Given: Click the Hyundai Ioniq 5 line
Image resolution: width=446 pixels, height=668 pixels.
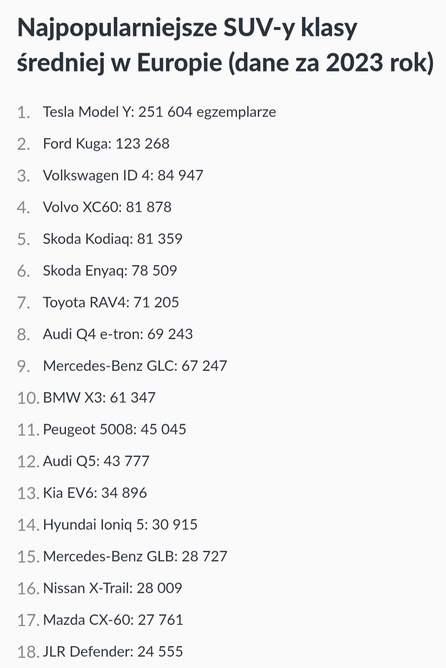Looking at the screenshot, I should (x=120, y=525).
